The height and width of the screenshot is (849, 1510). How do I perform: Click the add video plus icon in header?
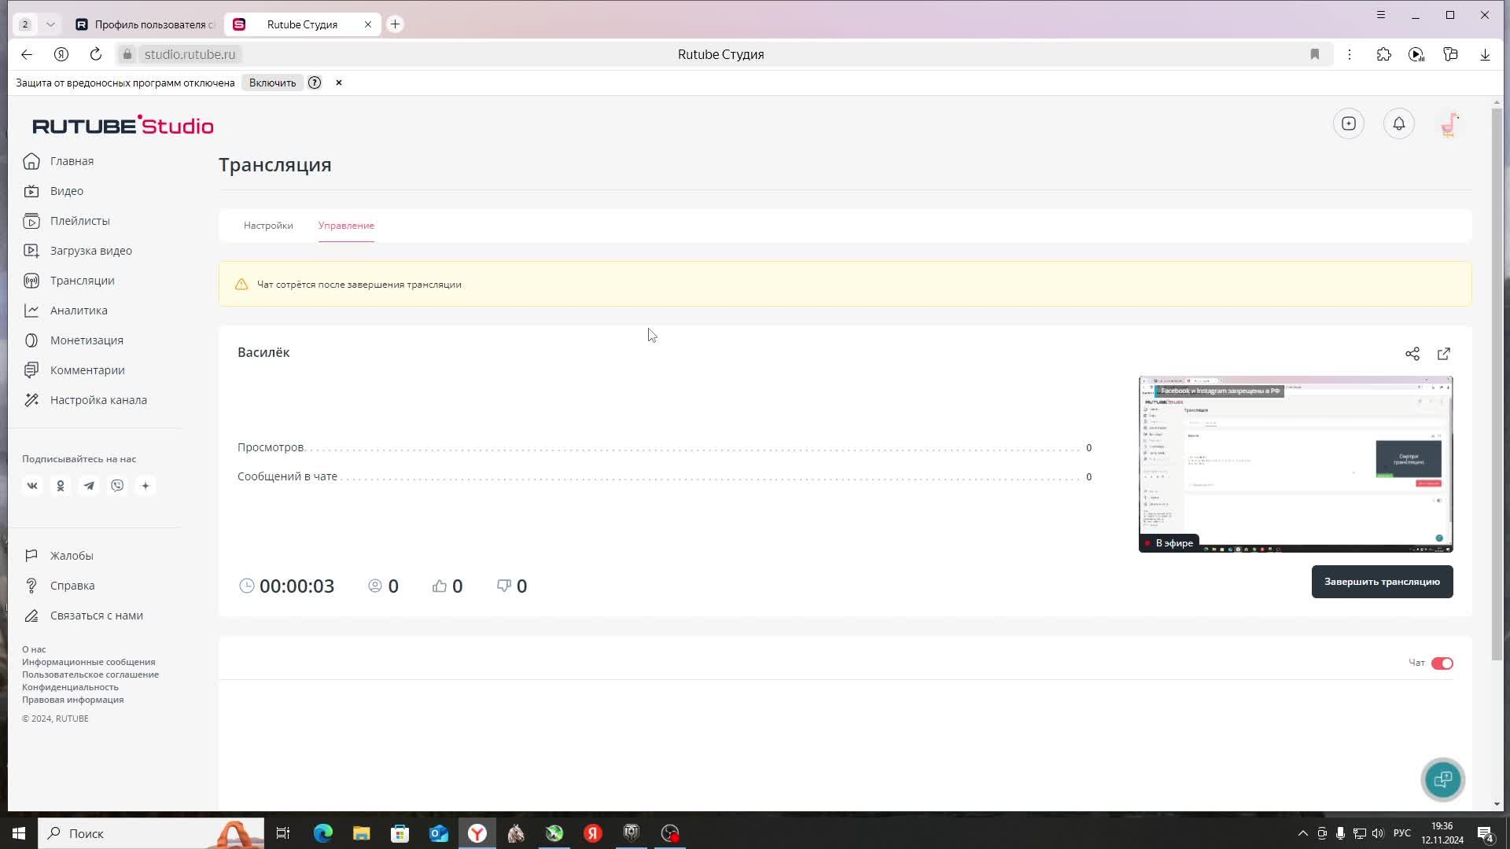click(x=1349, y=123)
